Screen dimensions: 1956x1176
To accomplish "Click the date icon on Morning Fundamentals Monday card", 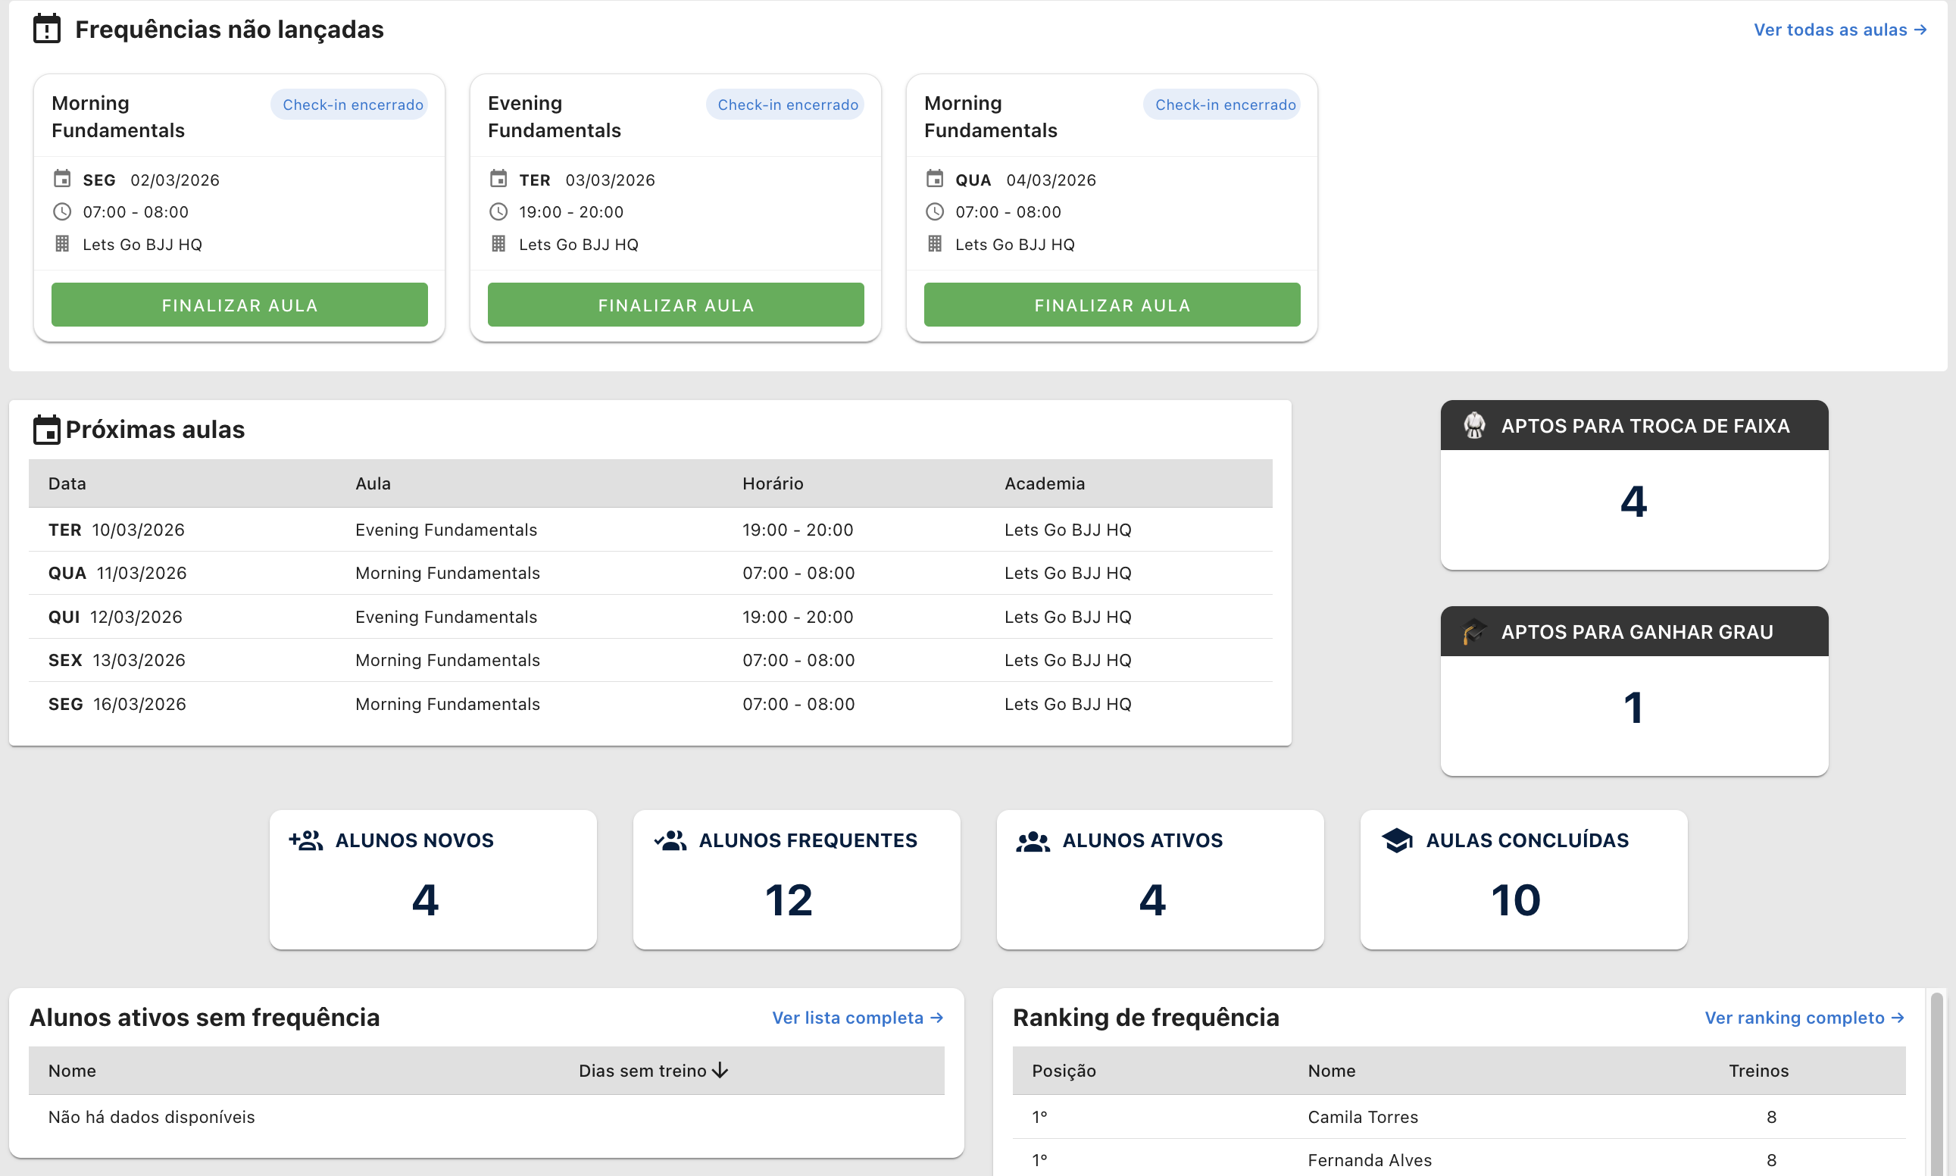I will point(63,179).
